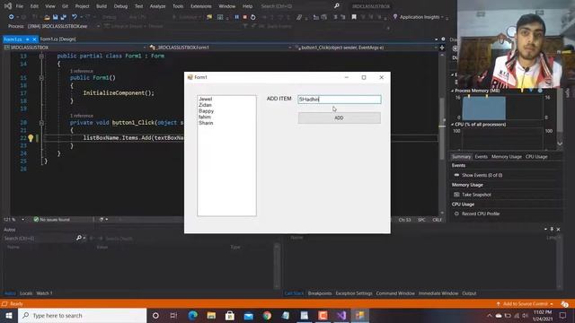Click the Save icon in the toolbar
Screen dimensions: 575x323
tap(56, 17)
